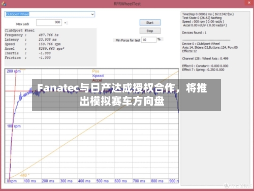This screenshot has height=191, width=254.
Task: Click the Accel 5289.663 rps² value
Action: (51, 49)
